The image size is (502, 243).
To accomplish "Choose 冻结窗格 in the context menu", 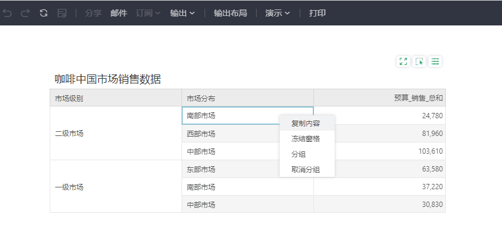I will click(306, 139).
